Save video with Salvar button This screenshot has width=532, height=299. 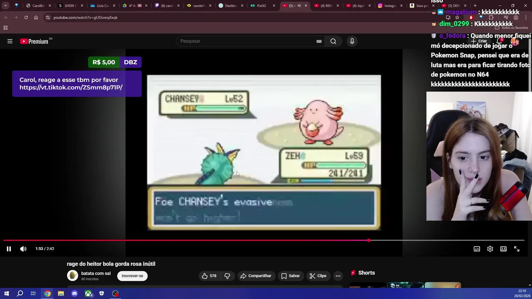click(x=290, y=276)
